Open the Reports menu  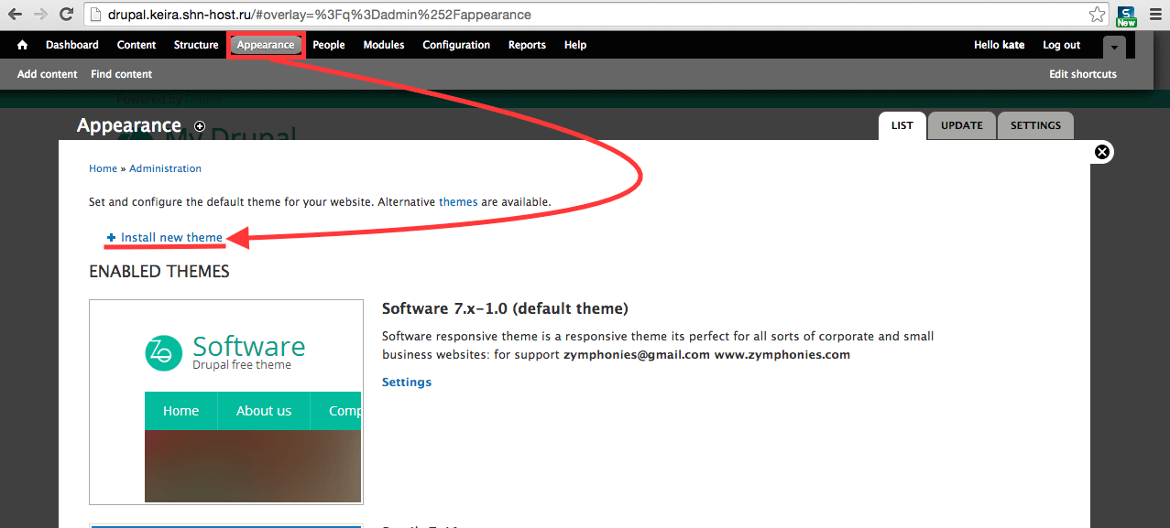pos(527,45)
